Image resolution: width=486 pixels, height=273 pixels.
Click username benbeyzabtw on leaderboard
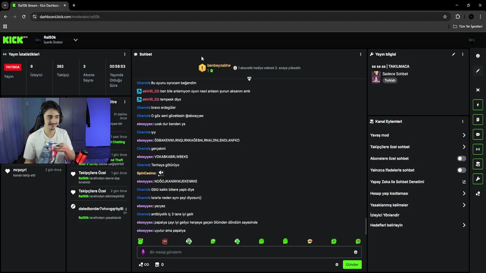click(219, 66)
